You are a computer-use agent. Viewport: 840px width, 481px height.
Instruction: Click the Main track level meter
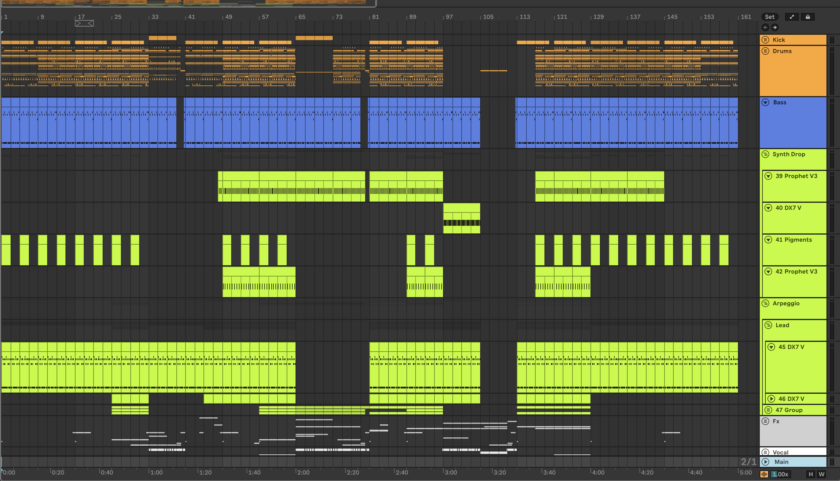click(832, 462)
